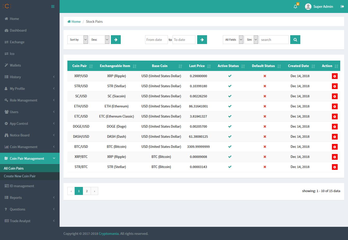Image resolution: width=348 pixels, height=240 pixels.
Task: Go to page 2 of results
Action: 87,191
